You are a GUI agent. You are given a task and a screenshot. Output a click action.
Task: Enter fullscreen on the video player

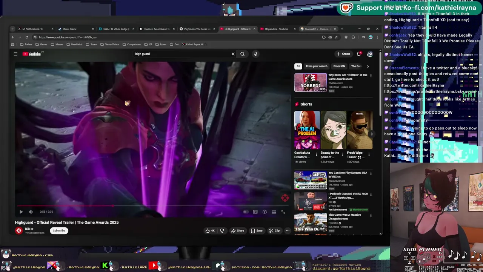click(x=283, y=212)
